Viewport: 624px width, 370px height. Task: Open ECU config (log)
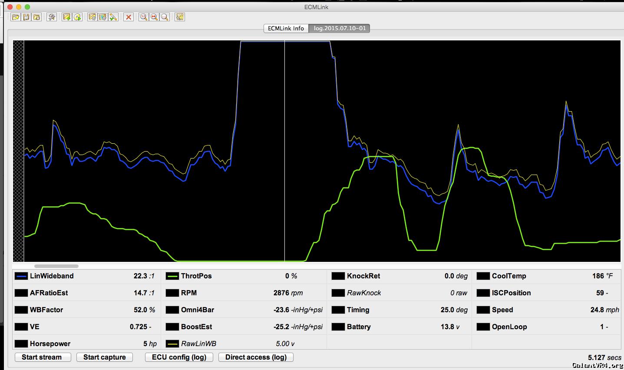click(x=179, y=357)
